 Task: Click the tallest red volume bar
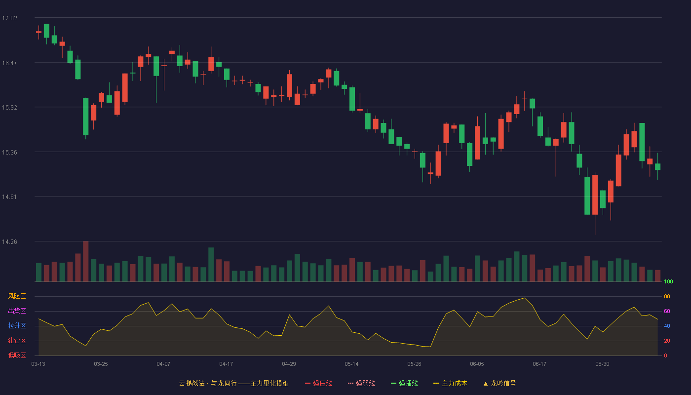coord(86,261)
